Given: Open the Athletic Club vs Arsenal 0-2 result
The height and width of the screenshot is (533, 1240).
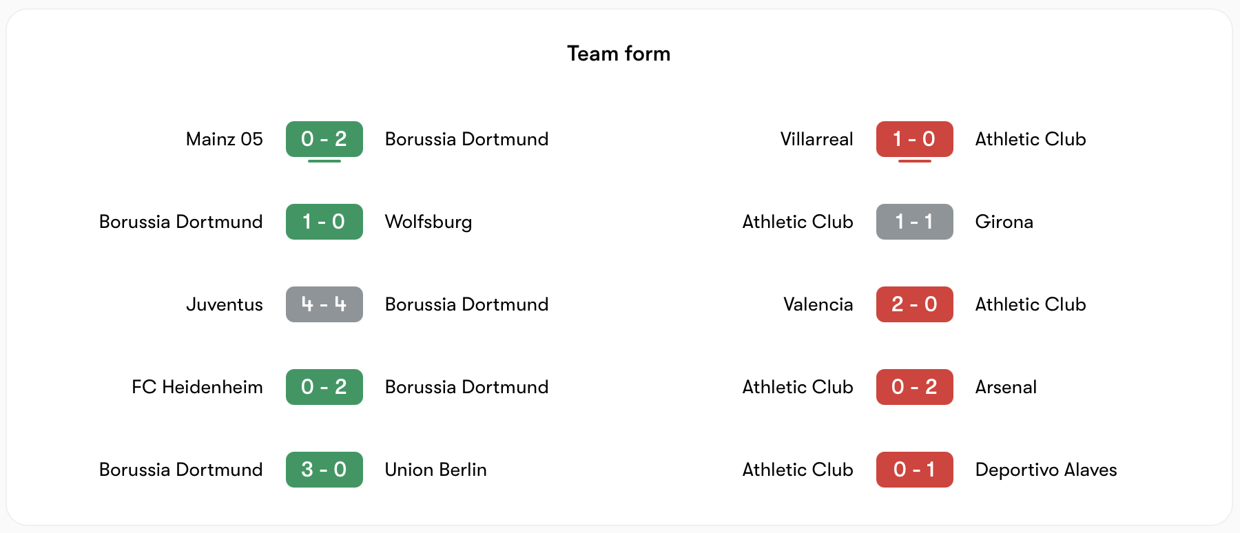Looking at the screenshot, I should coord(914,387).
